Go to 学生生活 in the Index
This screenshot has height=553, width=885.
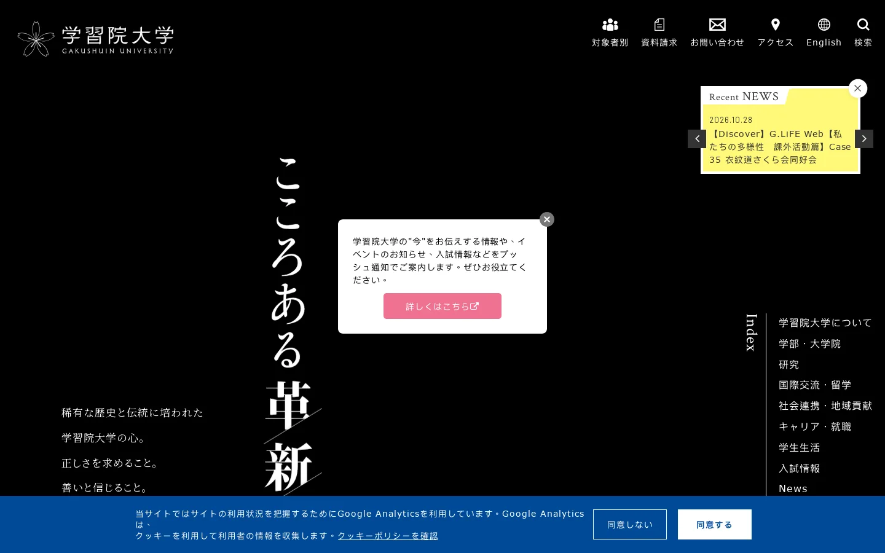click(x=800, y=447)
